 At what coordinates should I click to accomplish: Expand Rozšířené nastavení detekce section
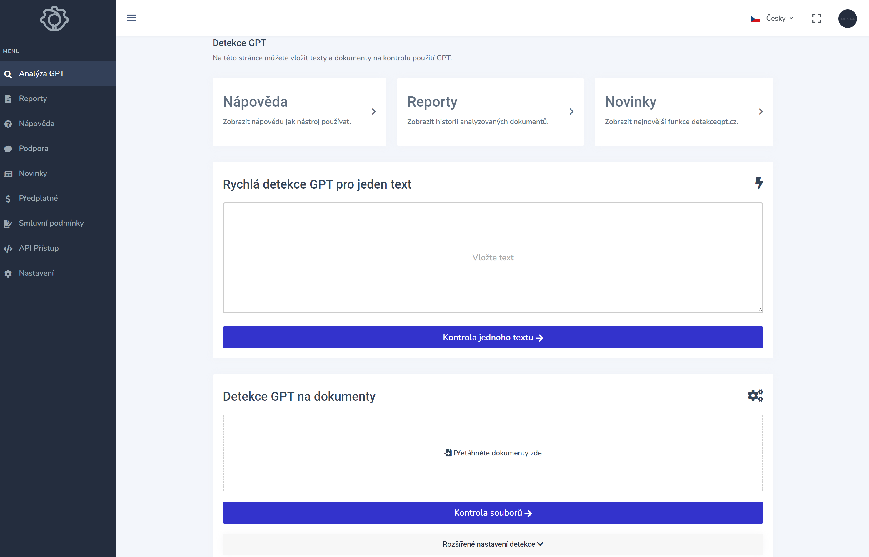click(x=492, y=544)
